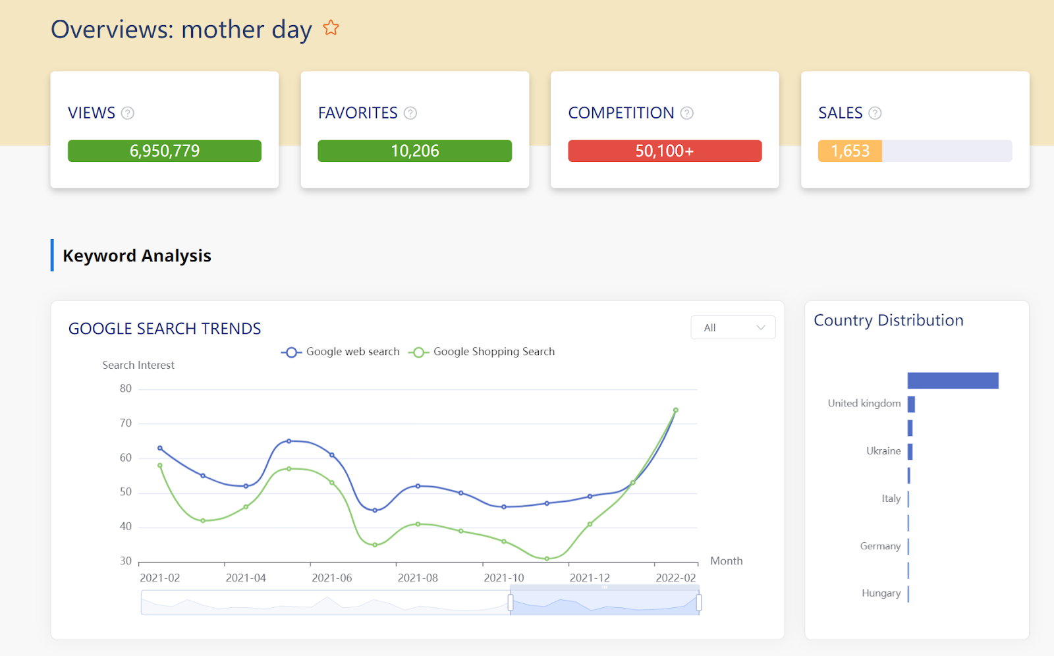Toggle the Google web search legend series
This screenshot has height=656, width=1054.
coord(340,352)
